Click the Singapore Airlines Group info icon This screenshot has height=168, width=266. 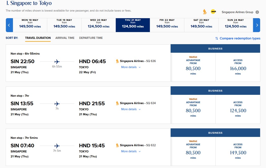pos(257,12)
